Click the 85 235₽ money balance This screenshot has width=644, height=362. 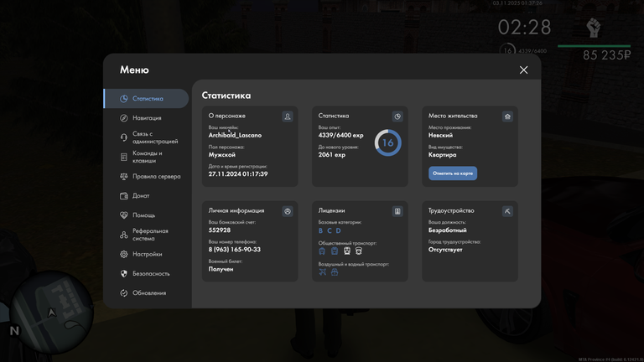pyautogui.click(x=606, y=55)
